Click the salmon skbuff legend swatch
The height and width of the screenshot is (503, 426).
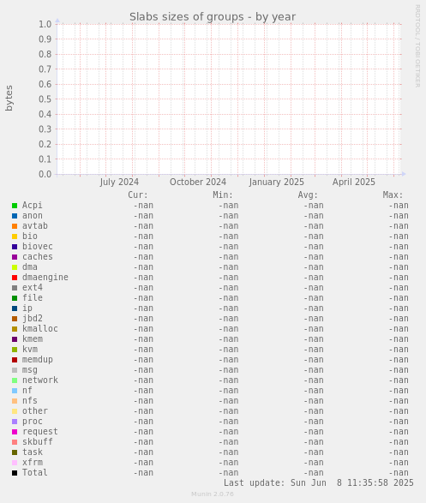pos(15,441)
